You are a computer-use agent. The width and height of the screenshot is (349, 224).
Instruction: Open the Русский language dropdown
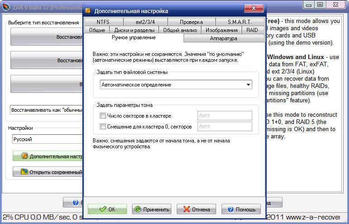[x=47, y=139]
